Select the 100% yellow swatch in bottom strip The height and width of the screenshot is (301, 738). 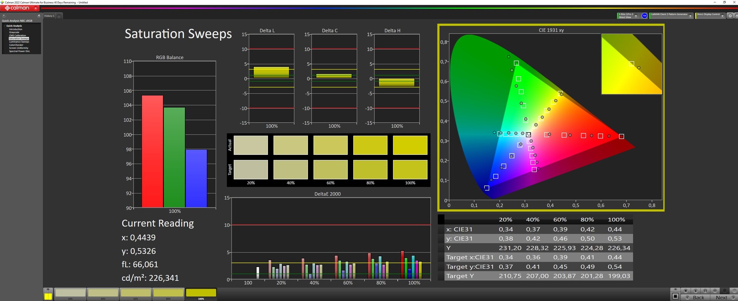(201, 293)
